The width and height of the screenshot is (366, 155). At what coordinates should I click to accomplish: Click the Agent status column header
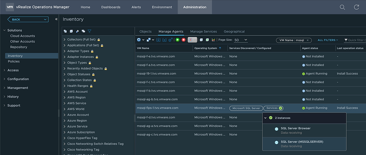coord(318,48)
